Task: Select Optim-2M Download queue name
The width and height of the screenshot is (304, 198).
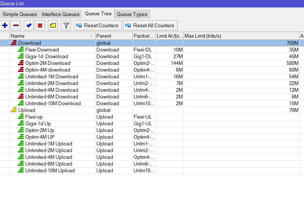Action: click(x=48, y=63)
